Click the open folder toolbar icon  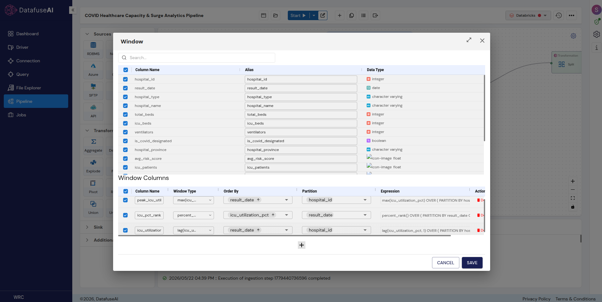276,15
